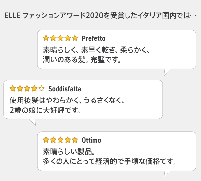Click the Ottimo review title
This screenshot has height=181, width=201.
point(92,140)
